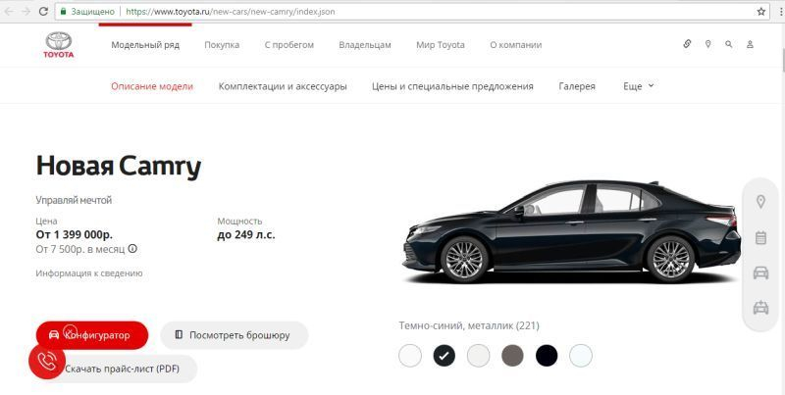Click the browser address bar
The width and height of the screenshot is (785, 395).
point(405,11)
